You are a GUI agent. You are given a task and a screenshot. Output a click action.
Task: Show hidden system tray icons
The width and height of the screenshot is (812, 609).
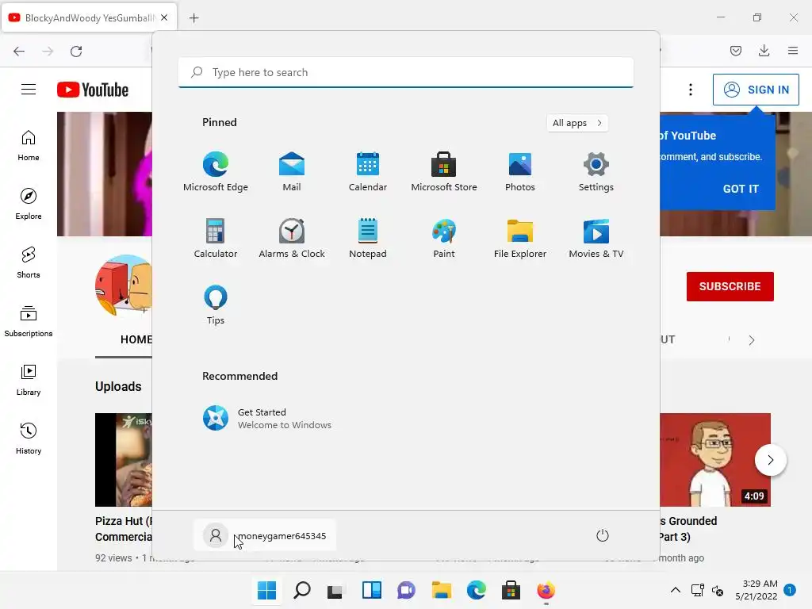click(x=676, y=590)
